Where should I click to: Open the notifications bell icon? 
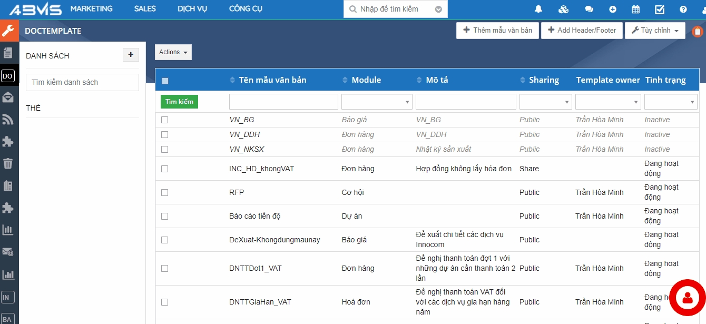pos(538,9)
